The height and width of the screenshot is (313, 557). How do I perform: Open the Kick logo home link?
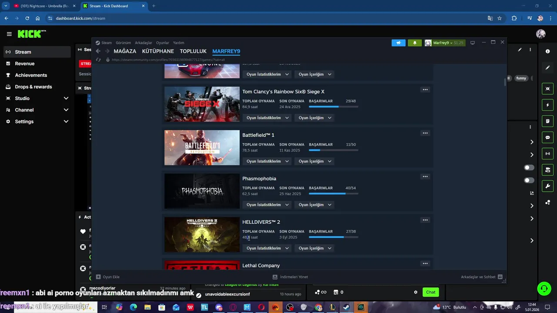31,34
